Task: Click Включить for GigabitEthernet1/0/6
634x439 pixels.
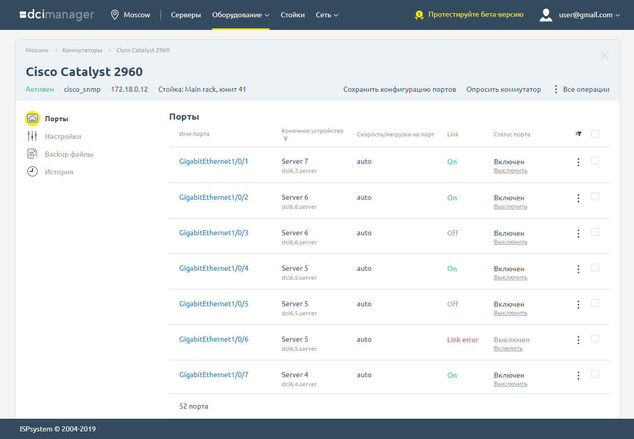Action: click(x=508, y=348)
